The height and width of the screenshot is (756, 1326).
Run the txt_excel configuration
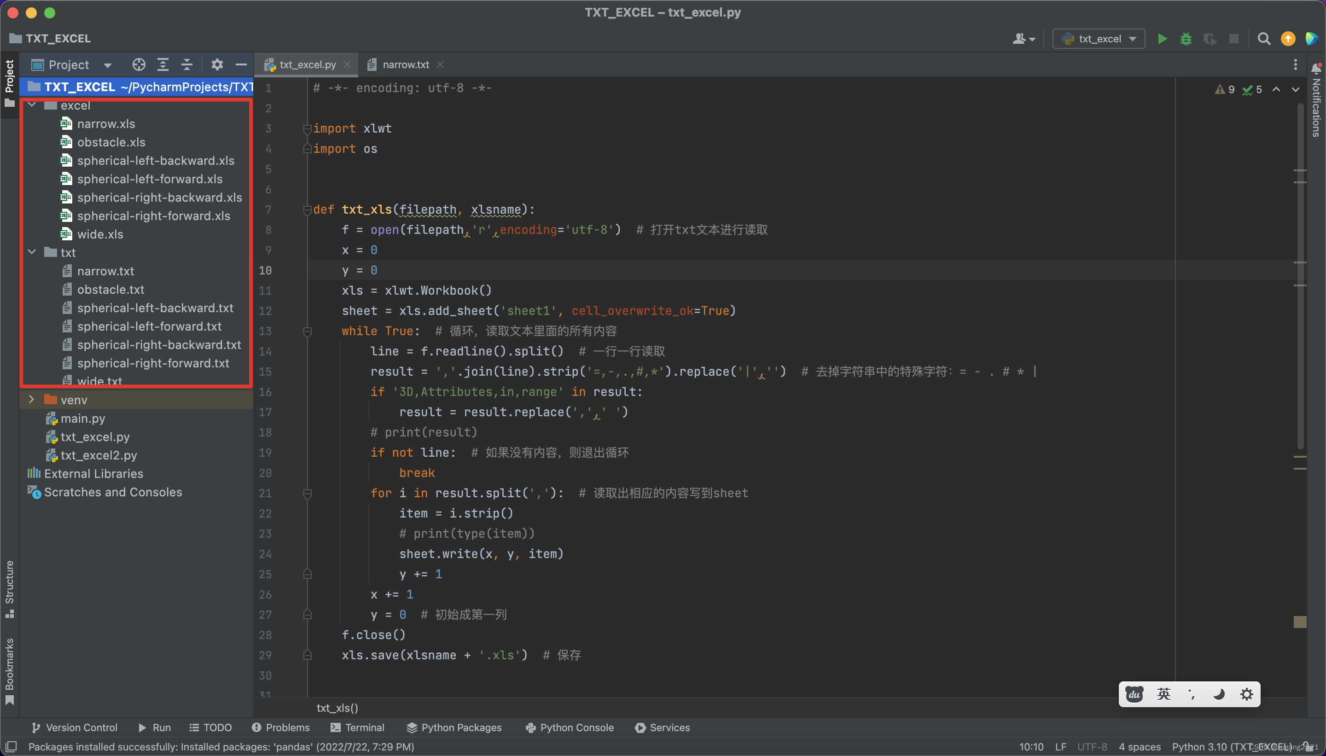coord(1162,39)
